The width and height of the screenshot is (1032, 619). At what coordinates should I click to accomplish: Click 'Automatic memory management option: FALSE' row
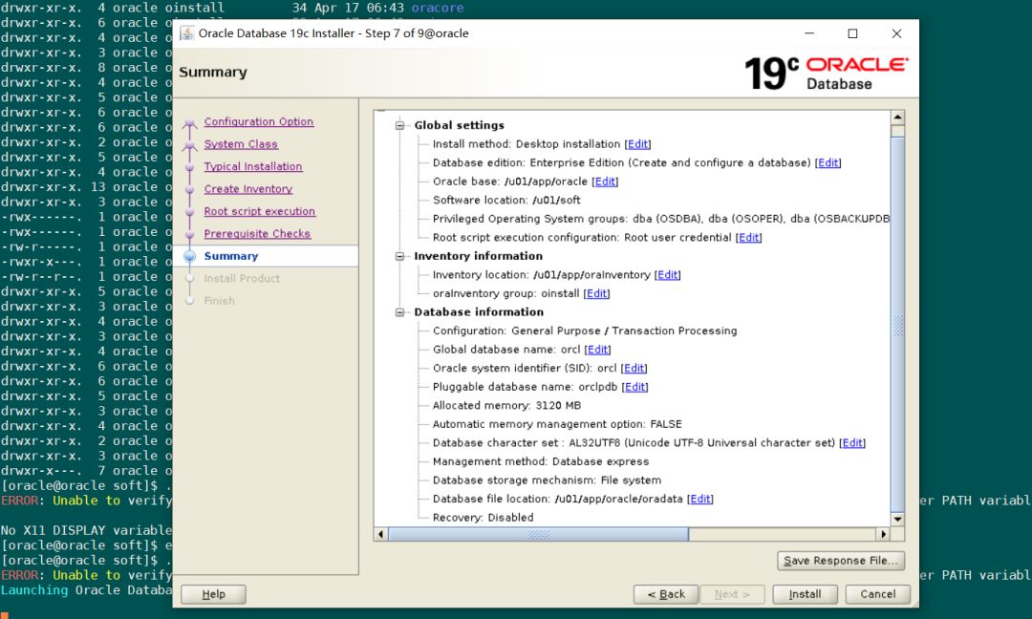point(557,424)
